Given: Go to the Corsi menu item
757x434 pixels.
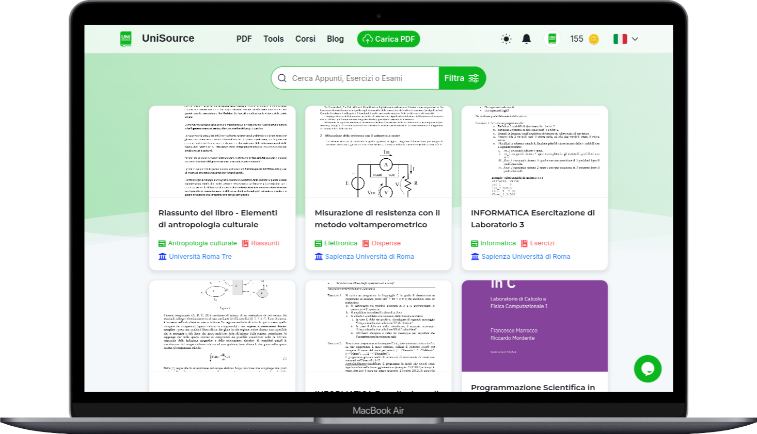Looking at the screenshot, I should tap(305, 39).
